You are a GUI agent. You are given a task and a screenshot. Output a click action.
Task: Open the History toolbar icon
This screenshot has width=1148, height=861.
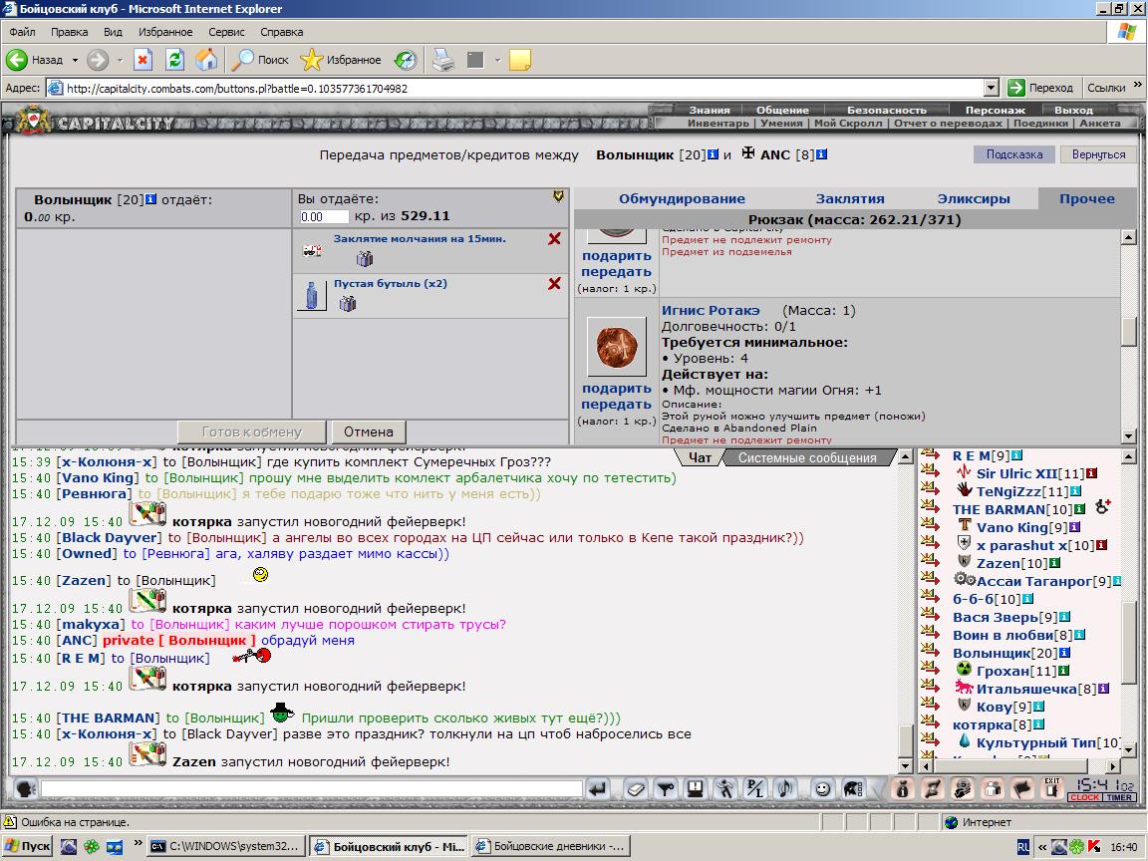tap(405, 60)
